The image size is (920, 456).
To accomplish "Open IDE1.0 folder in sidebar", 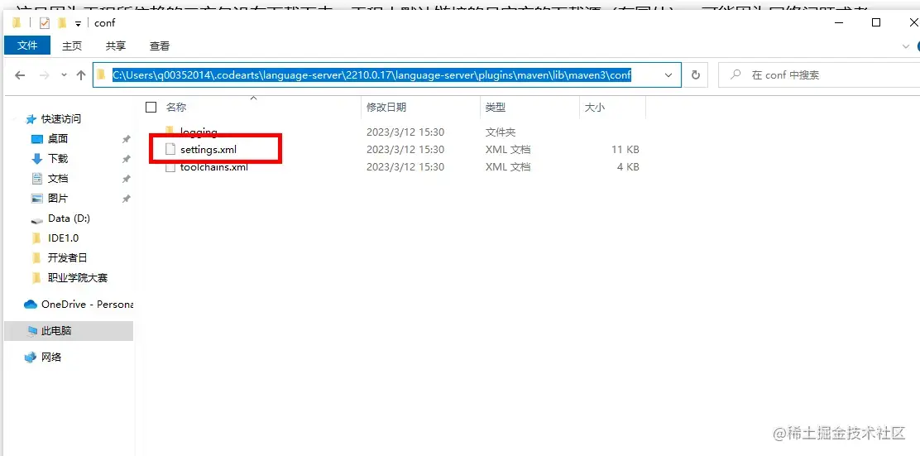I will point(64,238).
